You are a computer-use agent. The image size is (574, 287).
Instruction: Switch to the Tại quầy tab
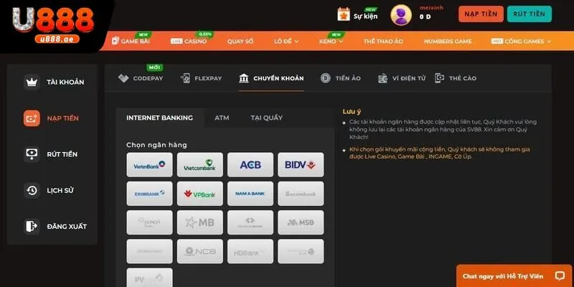coord(266,118)
